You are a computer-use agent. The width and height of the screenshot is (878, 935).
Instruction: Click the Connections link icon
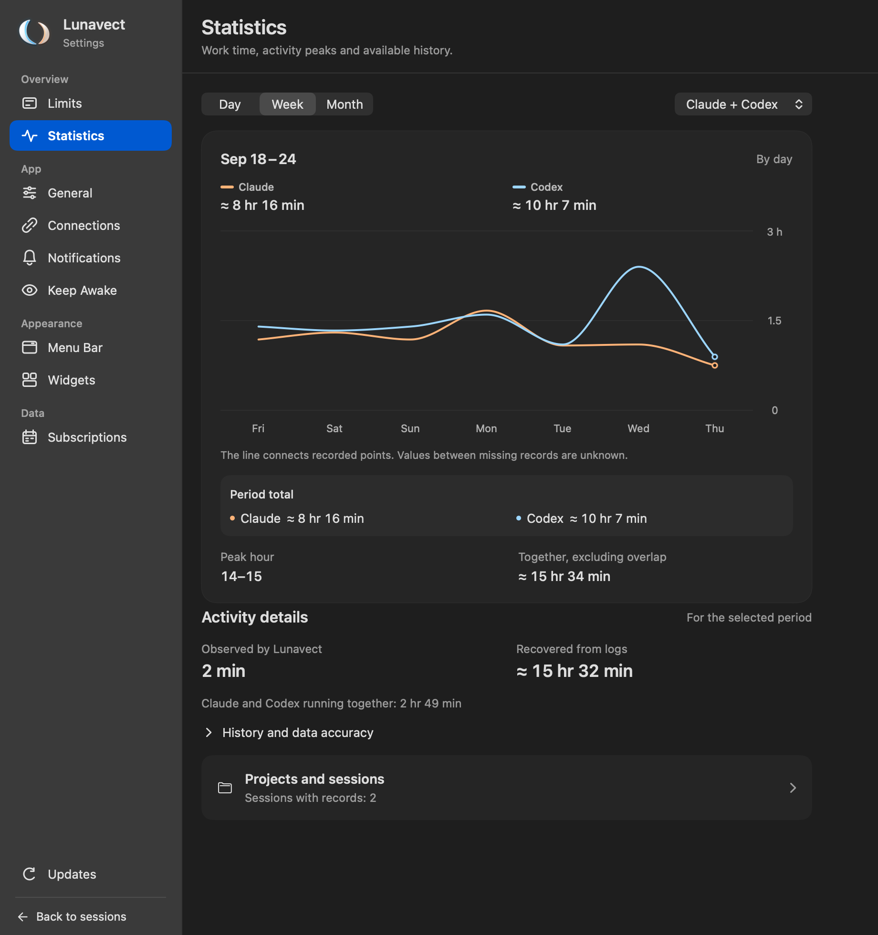click(30, 225)
